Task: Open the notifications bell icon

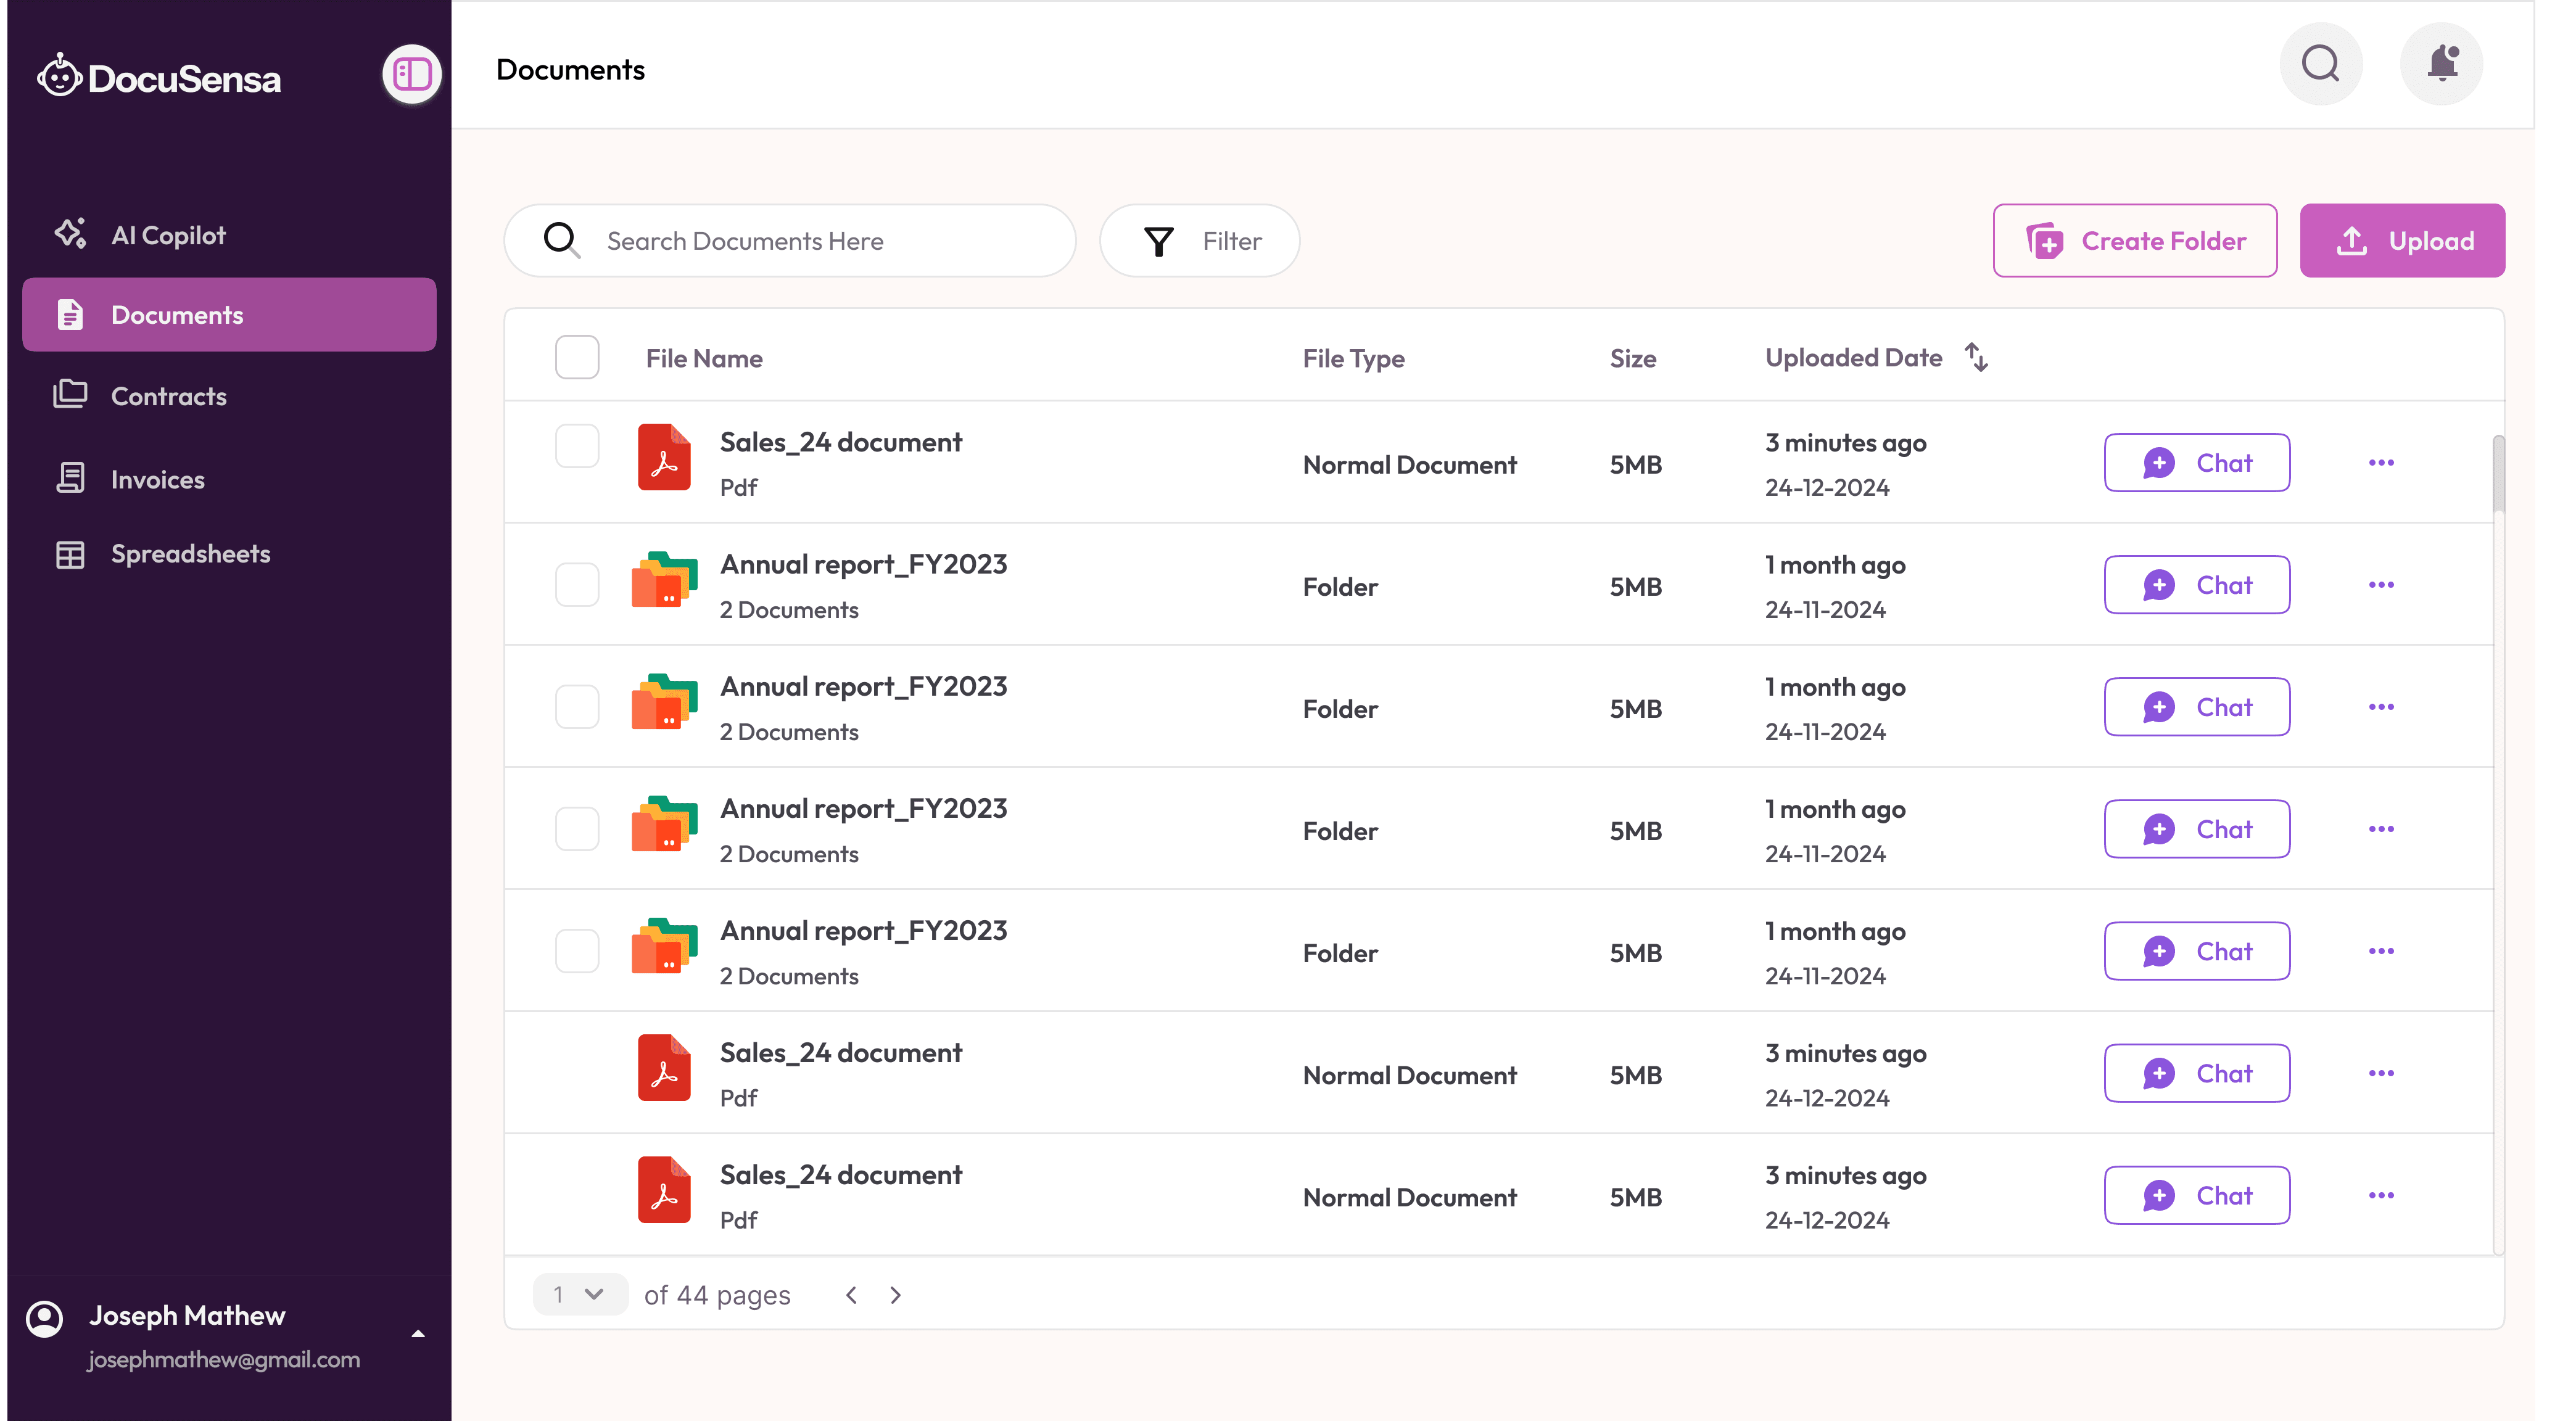Action: point(2441,64)
